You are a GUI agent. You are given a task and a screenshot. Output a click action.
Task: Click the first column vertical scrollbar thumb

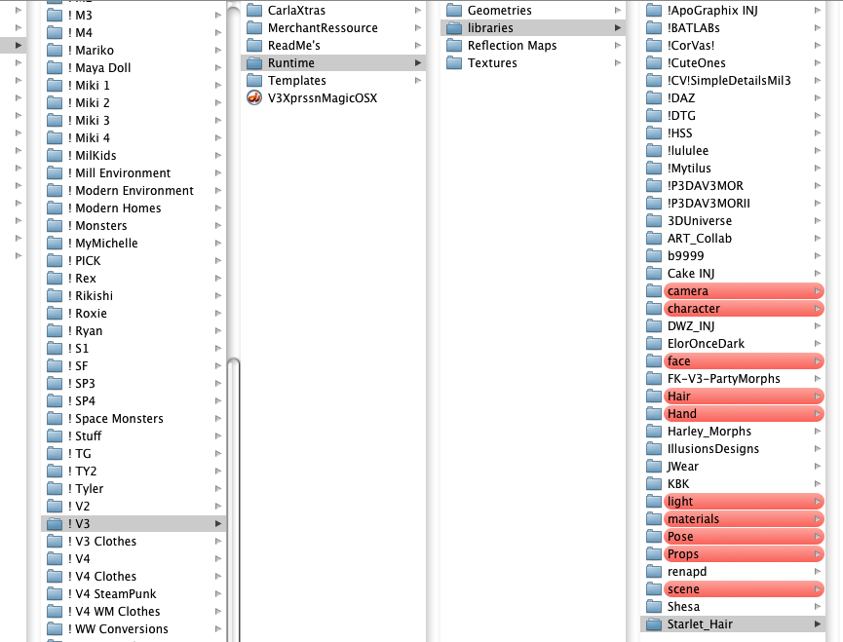click(x=233, y=500)
